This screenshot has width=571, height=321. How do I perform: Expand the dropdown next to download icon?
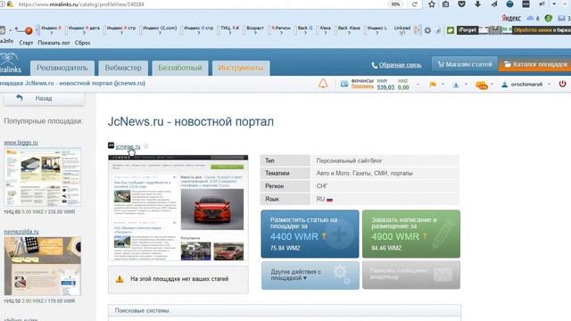click(466, 85)
